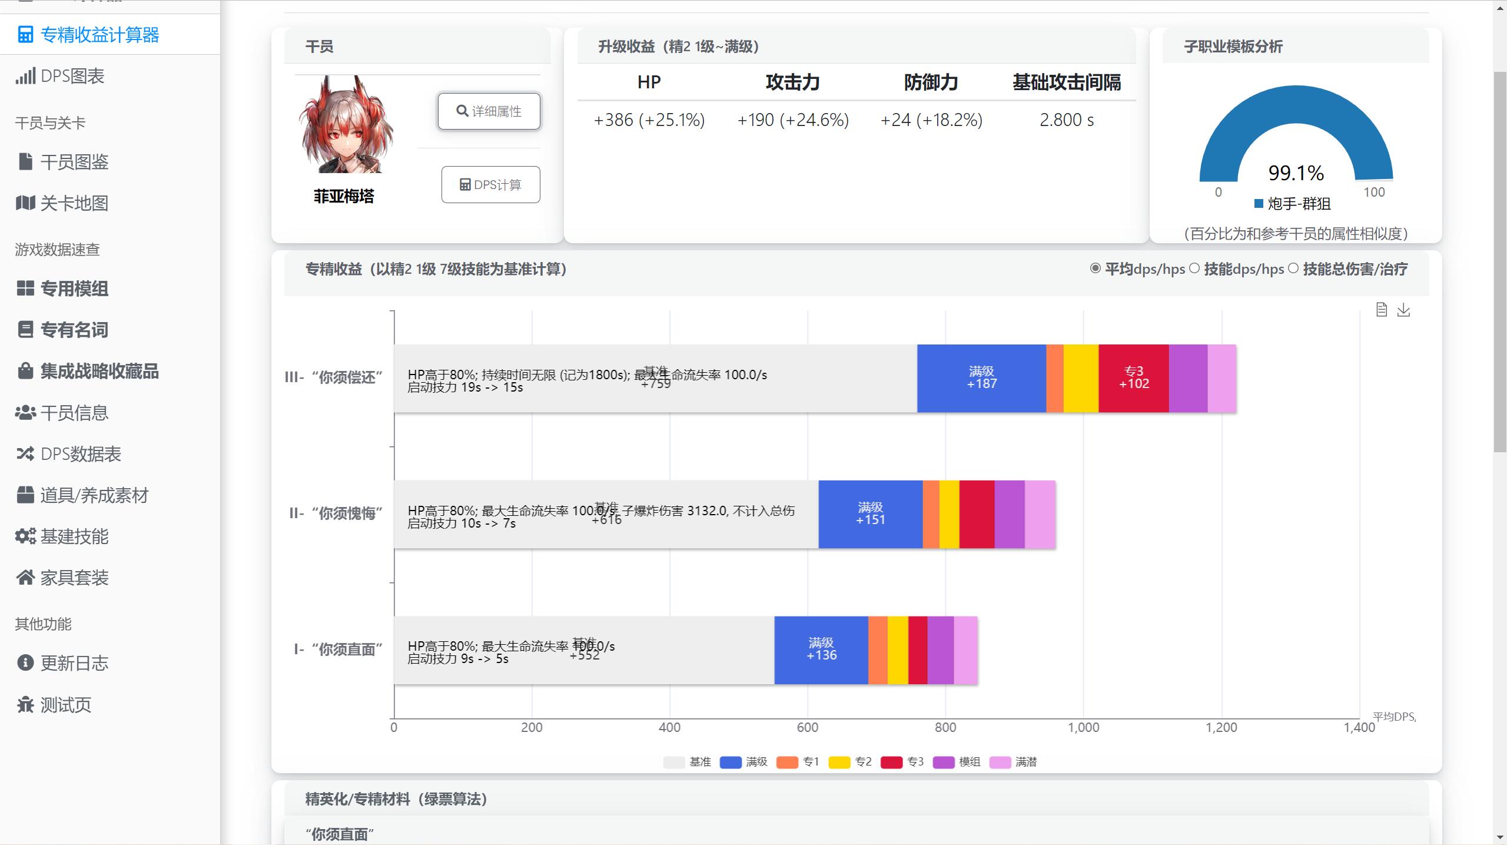1507x845 pixels.
Task: Toggle 专2 series in chart legend
Action: click(850, 762)
